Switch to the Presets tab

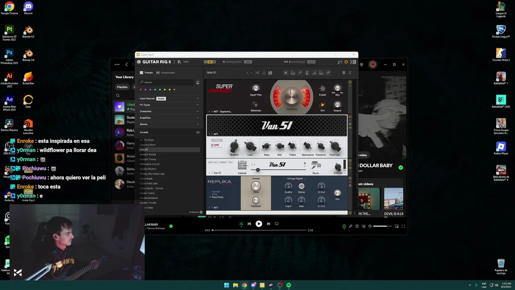[146, 72]
